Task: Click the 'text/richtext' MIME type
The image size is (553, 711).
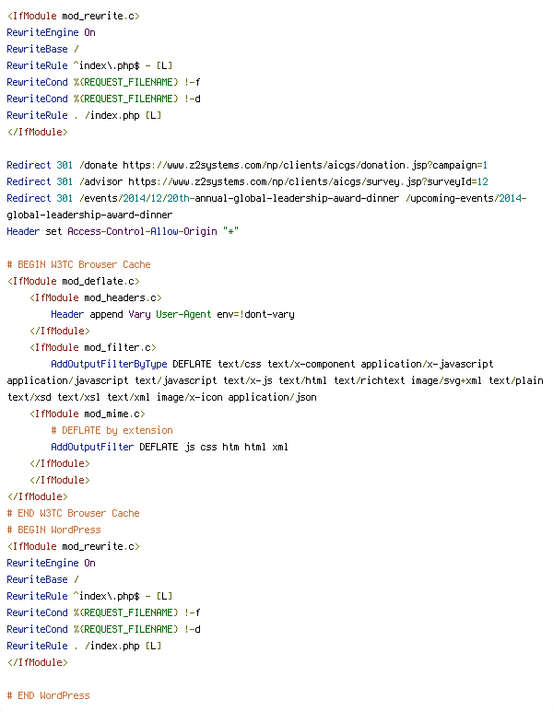Action: (370, 381)
